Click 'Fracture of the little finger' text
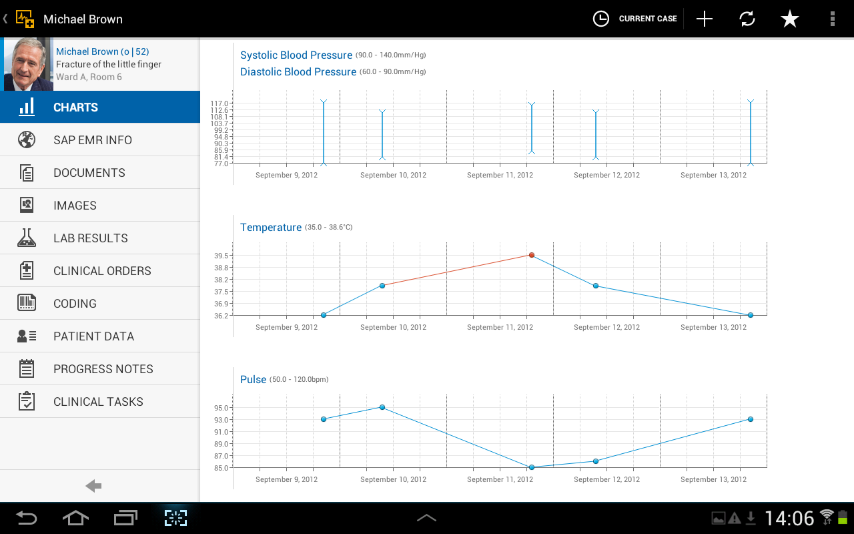The image size is (854, 534). click(x=109, y=64)
